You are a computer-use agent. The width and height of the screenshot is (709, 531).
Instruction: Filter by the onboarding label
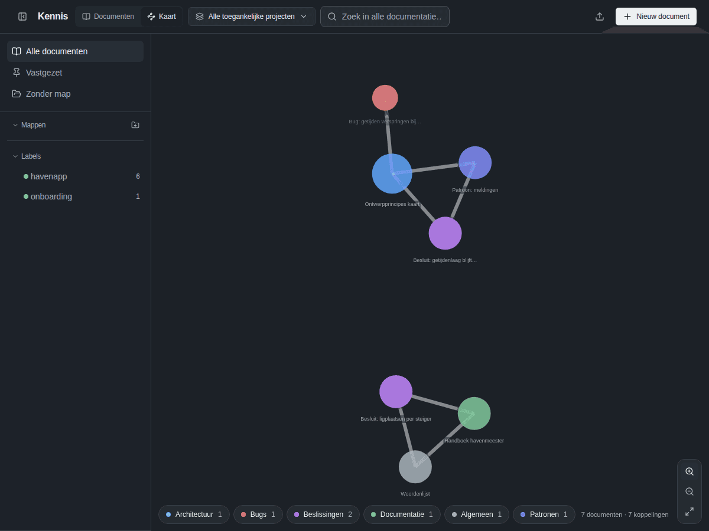75,196
